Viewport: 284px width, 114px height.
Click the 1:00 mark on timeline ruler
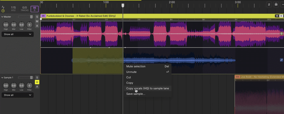point(106,2)
